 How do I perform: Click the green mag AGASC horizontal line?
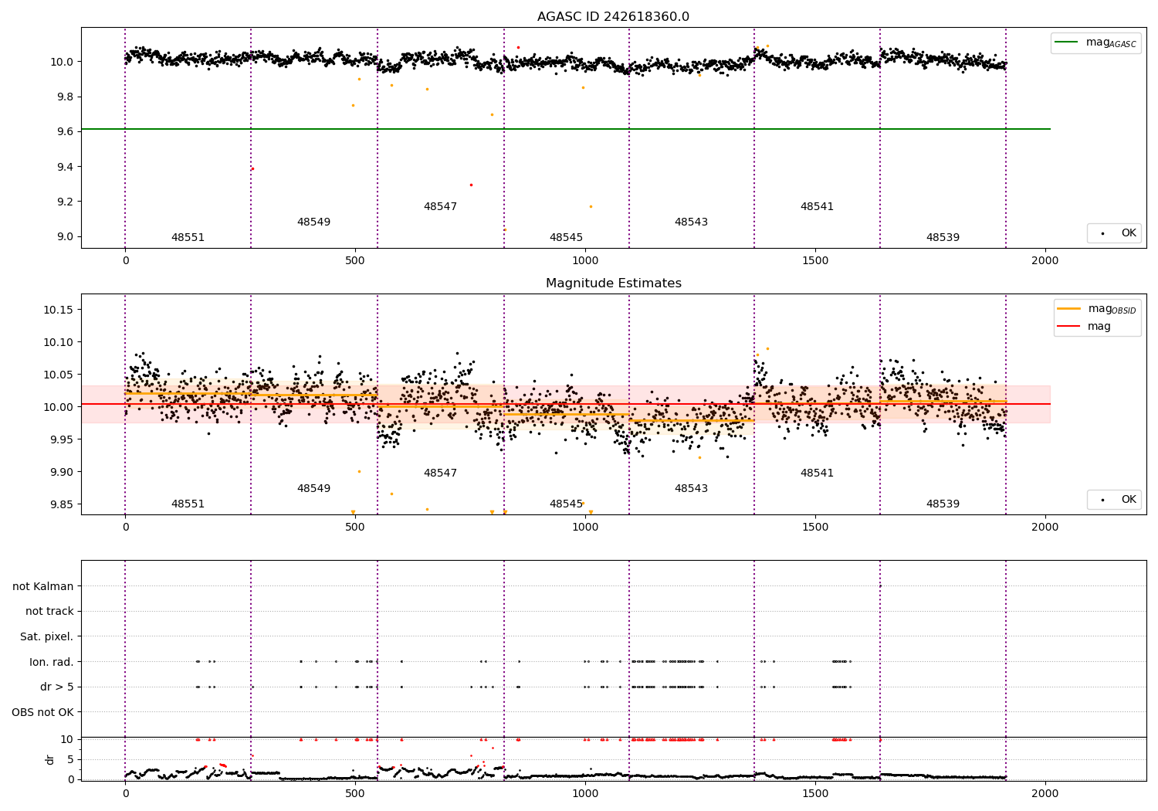[x=566, y=129]
